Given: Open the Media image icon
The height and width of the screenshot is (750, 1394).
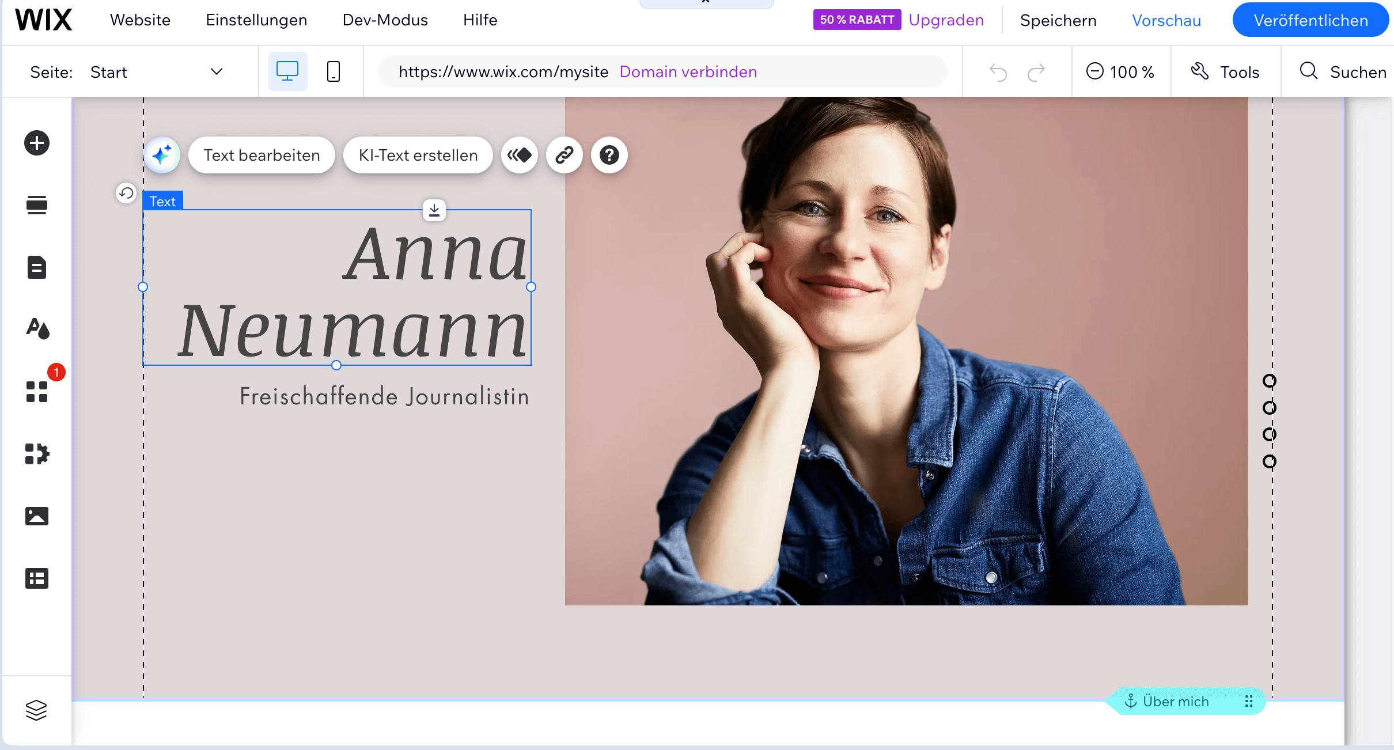Looking at the screenshot, I should [37, 516].
